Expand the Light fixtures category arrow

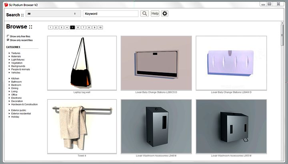tap(9, 60)
